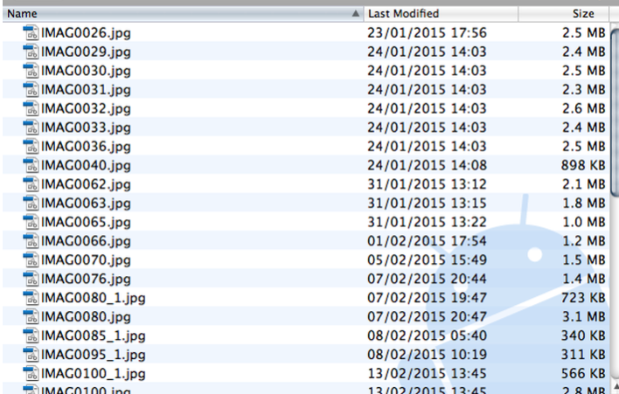Click the file name IMAG0065.jpg
Image resolution: width=619 pixels, height=394 pixels.
[x=86, y=223]
